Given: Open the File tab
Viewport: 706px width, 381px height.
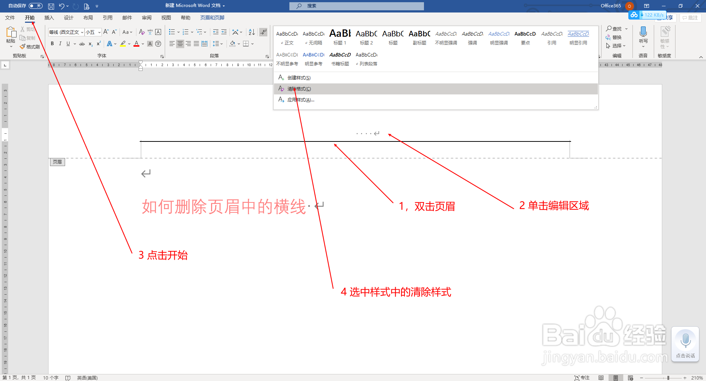Looking at the screenshot, I should 10,18.
